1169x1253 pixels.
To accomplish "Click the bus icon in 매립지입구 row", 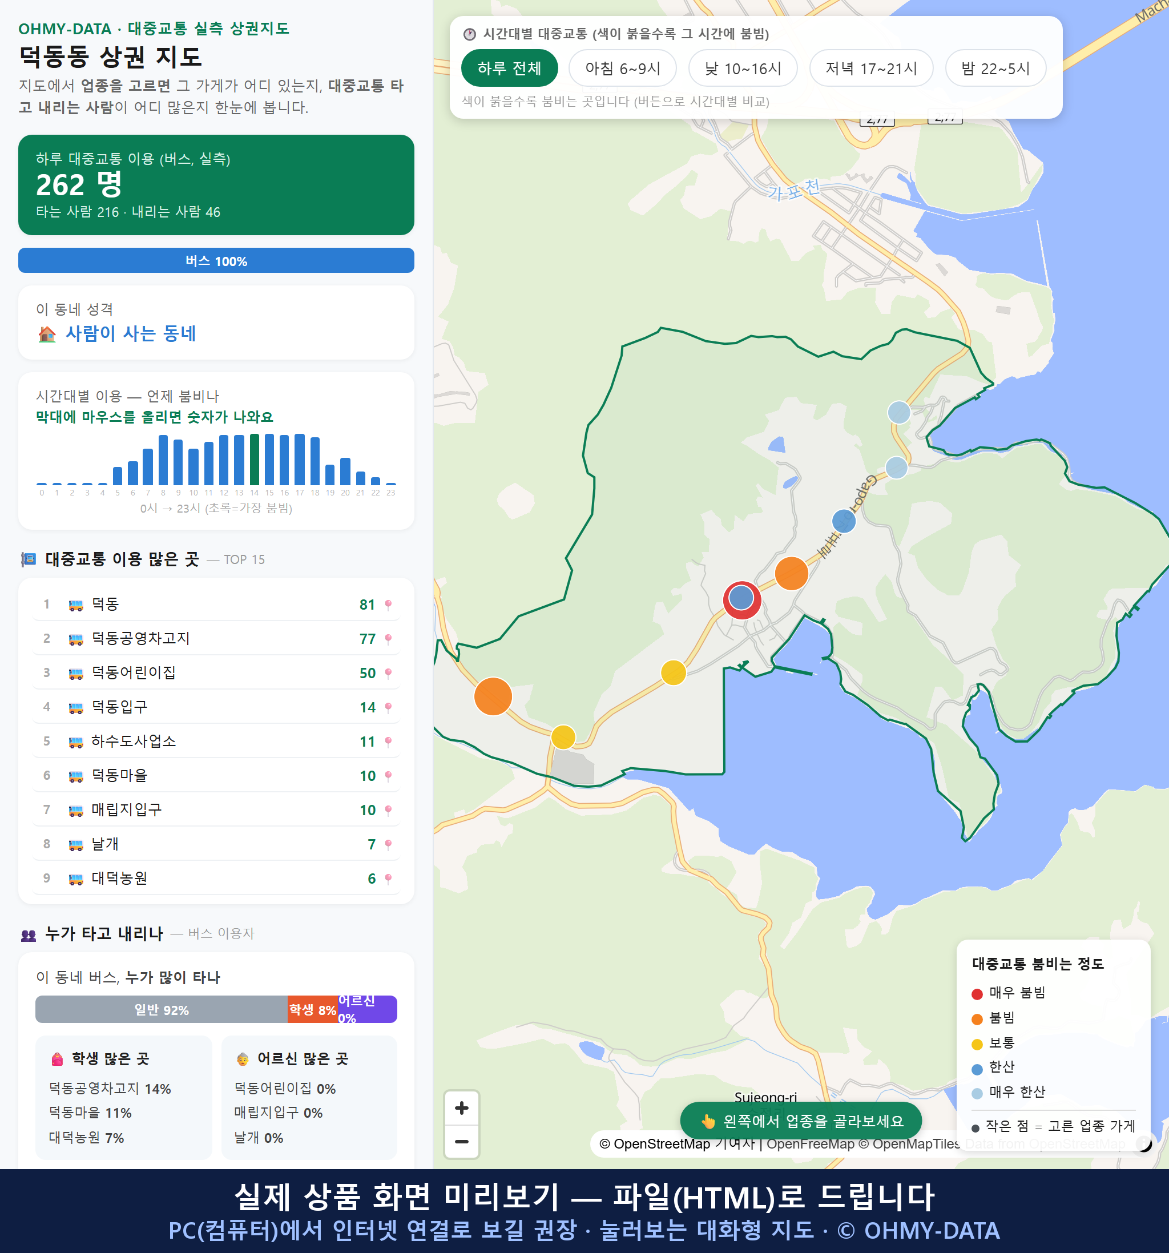I will [75, 810].
